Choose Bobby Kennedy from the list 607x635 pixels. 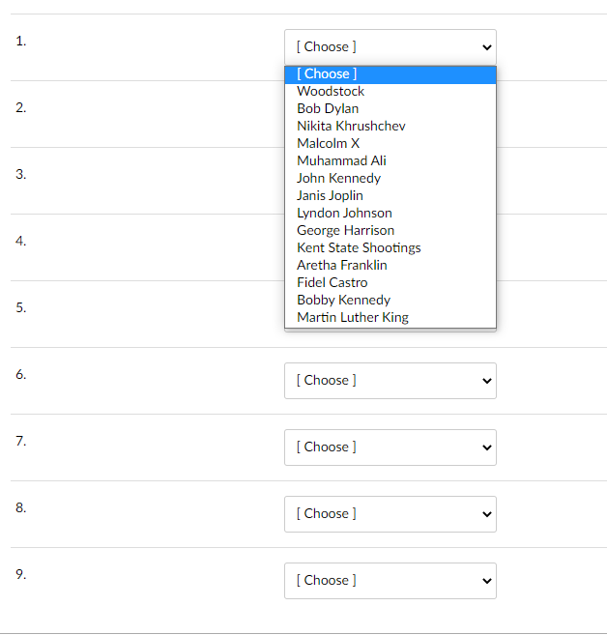pos(343,300)
